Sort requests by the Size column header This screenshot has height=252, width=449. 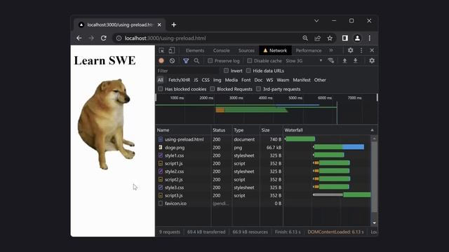point(272,130)
